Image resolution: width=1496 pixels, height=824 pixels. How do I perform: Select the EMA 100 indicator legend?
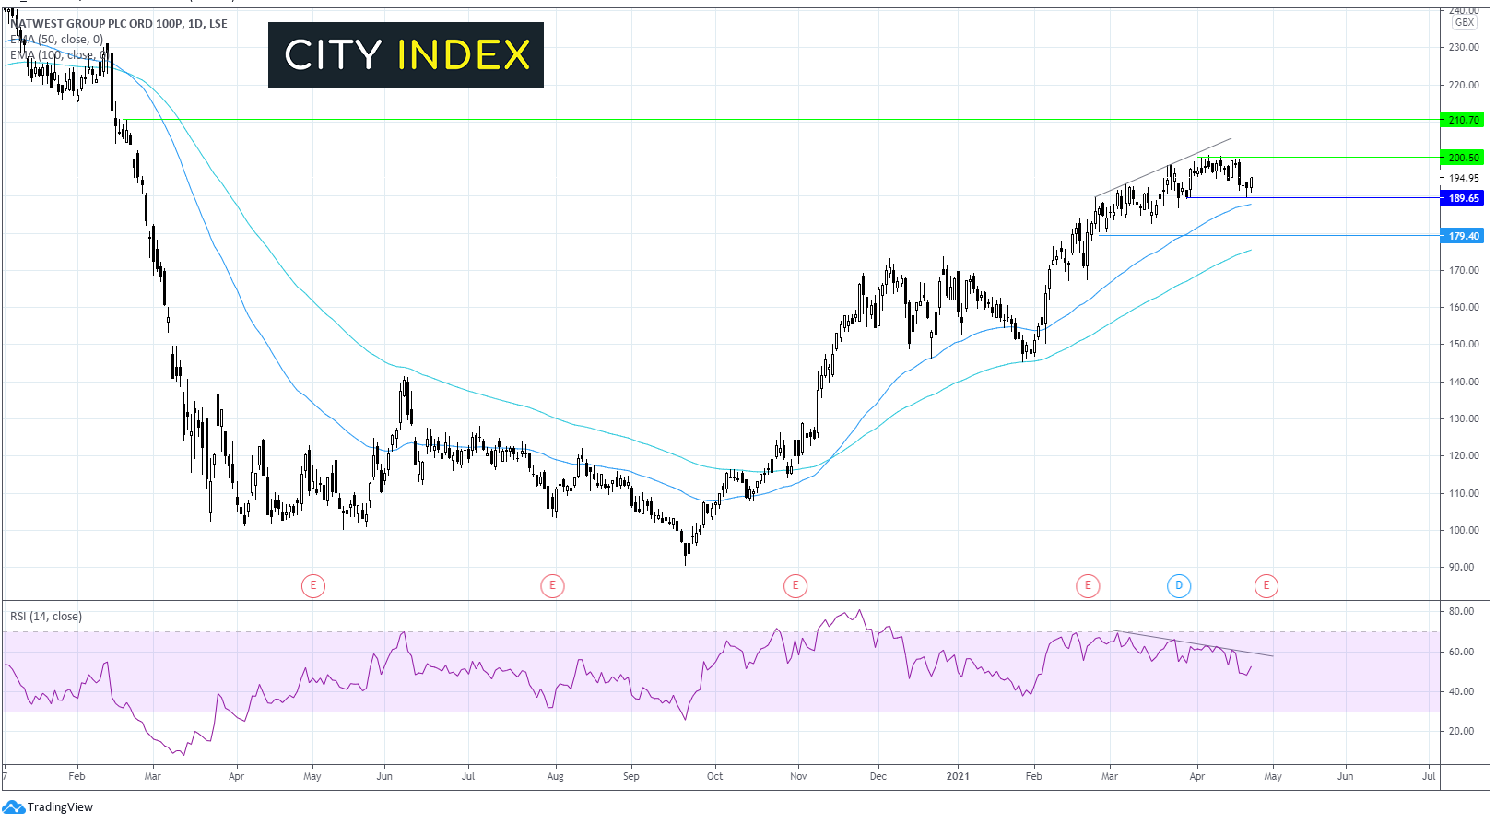click(x=53, y=55)
